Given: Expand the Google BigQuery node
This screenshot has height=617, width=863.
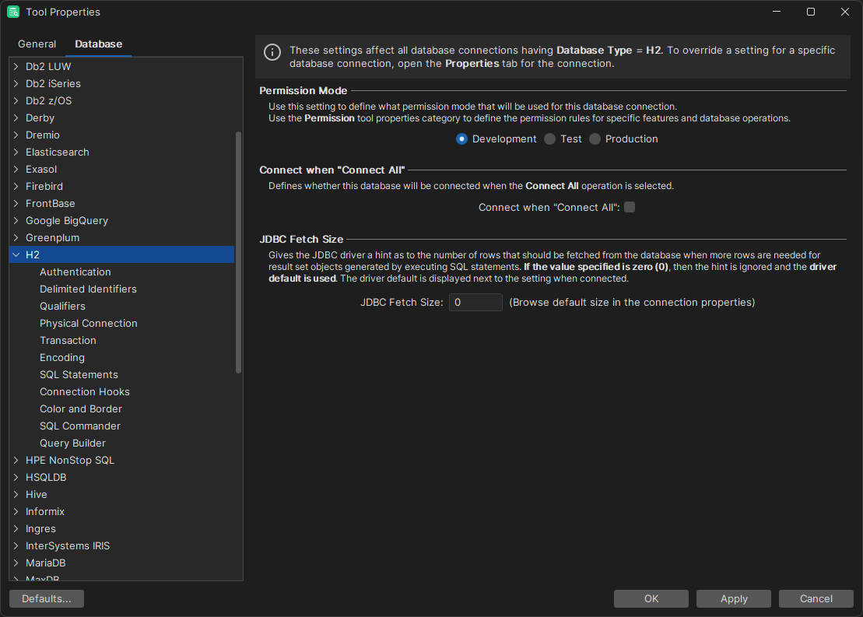Looking at the screenshot, I should coord(15,220).
